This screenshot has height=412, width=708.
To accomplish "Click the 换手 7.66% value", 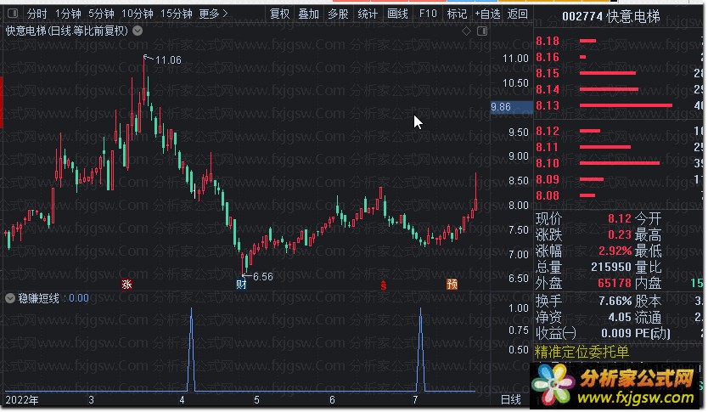I will (x=615, y=301).
